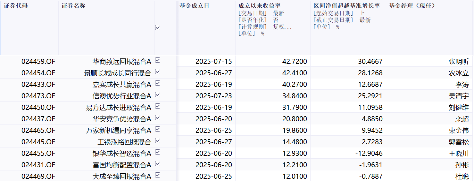Toggle checkbox for 信澳优势行业混合A

(x=158, y=95)
